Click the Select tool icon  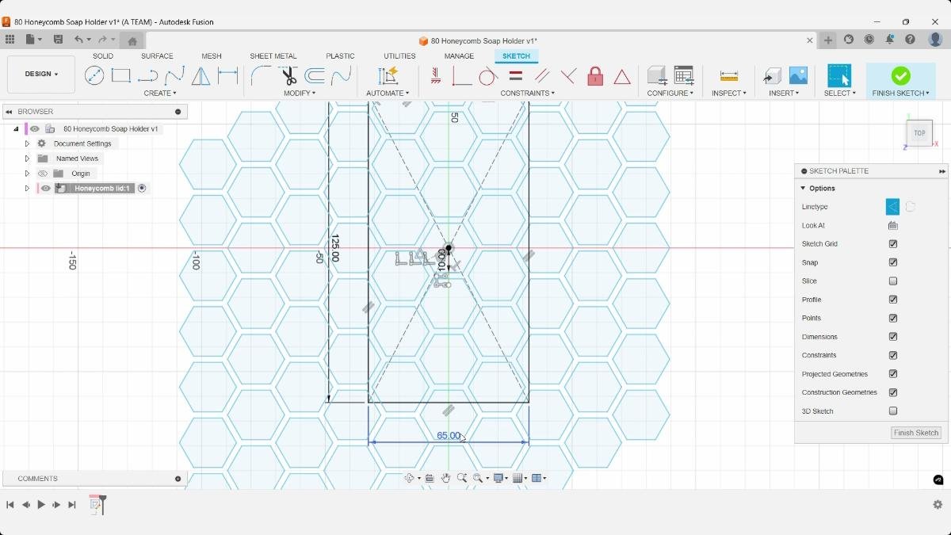click(839, 75)
